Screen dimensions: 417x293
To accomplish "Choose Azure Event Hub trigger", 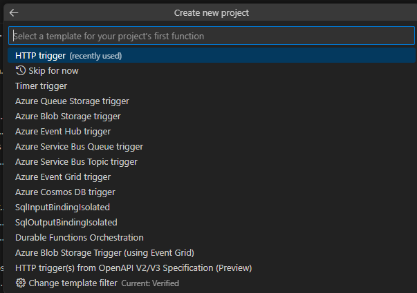I will pyautogui.click(x=63, y=132).
